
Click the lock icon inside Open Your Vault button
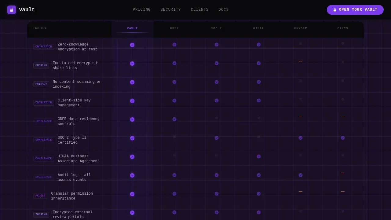pos(335,10)
